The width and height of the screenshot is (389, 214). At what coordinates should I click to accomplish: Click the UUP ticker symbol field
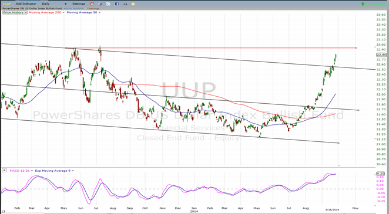point(6,4)
